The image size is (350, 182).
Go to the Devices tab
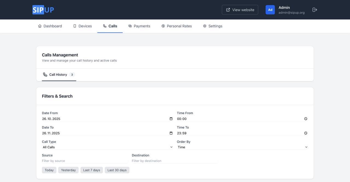click(82, 26)
